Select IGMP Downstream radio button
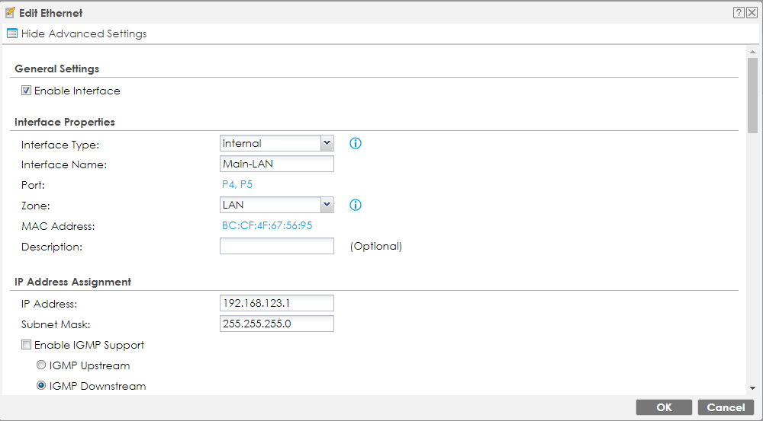This screenshot has height=421, width=763. tap(41, 386)
